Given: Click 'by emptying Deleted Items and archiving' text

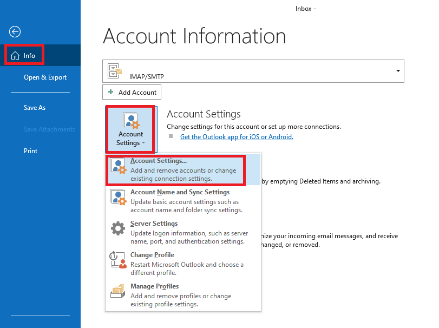Looking at the screenshot, I should 321,181.
